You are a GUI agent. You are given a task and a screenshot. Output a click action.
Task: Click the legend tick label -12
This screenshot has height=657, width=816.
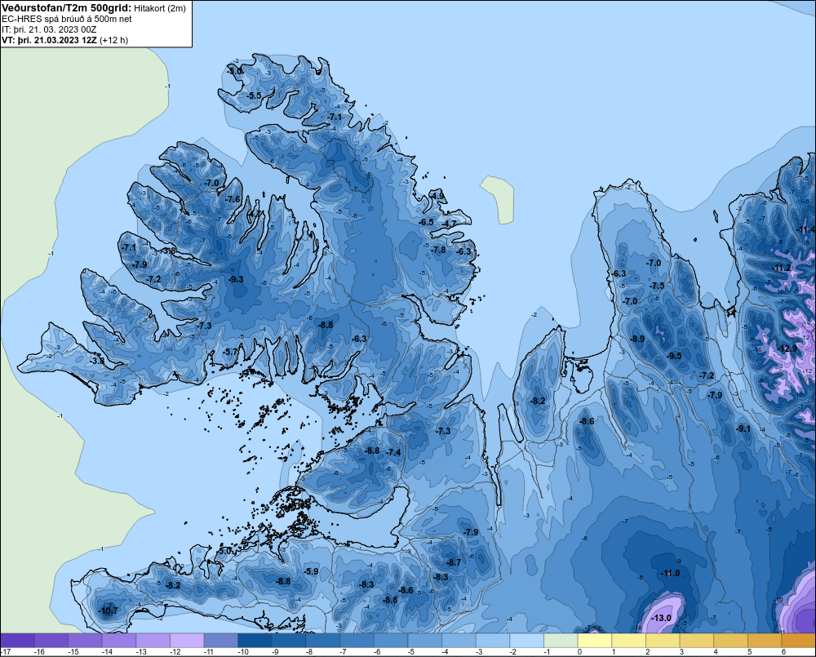[175, 652]
